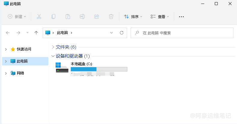This screenshot has height=124, width=237.
Task: Collapse the 设备和驱动器 group
Action: 53,56
